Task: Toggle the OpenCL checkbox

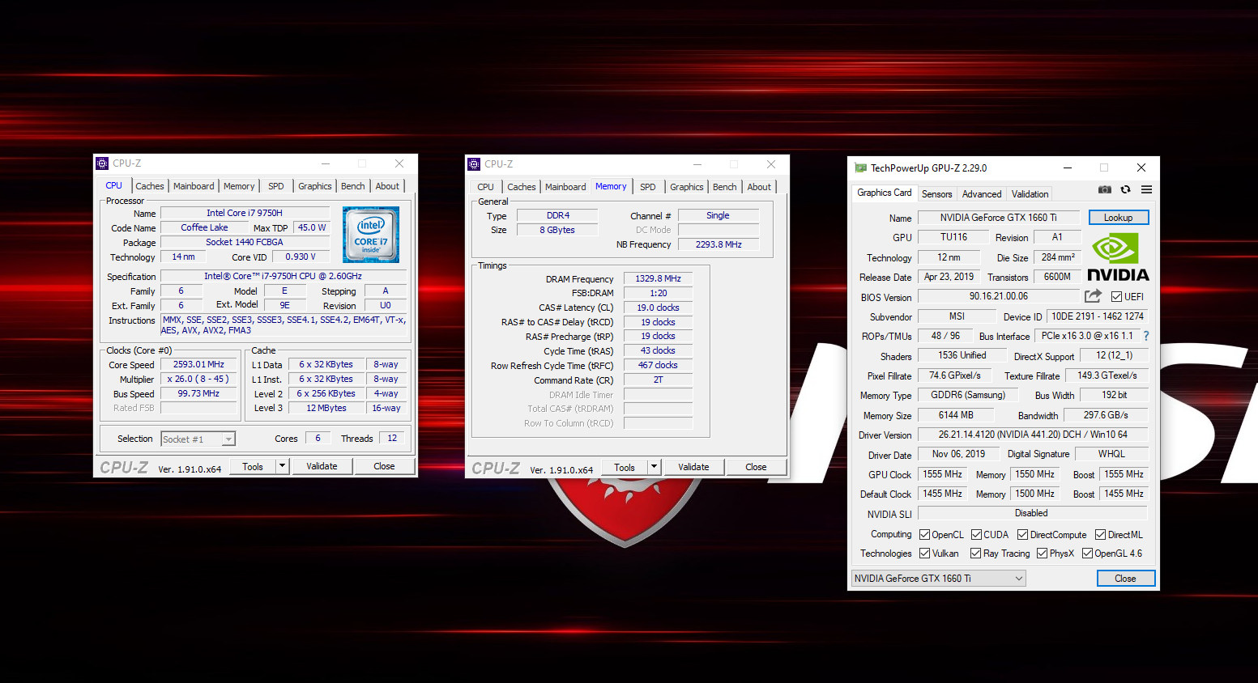Action: click(925, 535)
